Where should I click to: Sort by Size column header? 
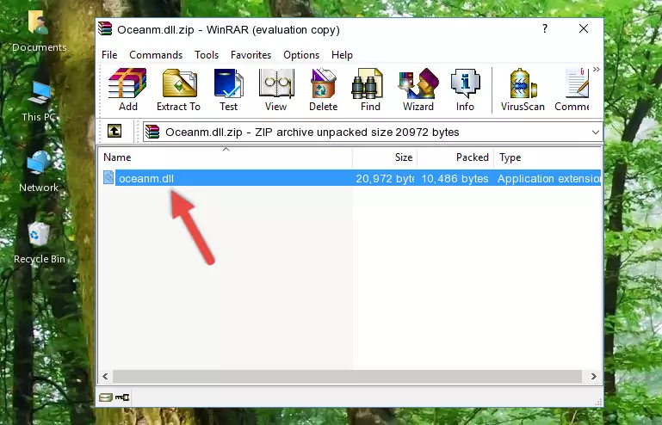pos(385,157)
